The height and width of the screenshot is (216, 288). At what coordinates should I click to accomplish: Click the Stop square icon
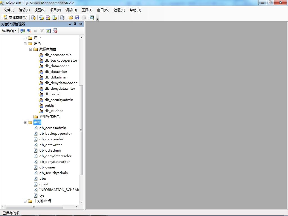pos(35,31)
